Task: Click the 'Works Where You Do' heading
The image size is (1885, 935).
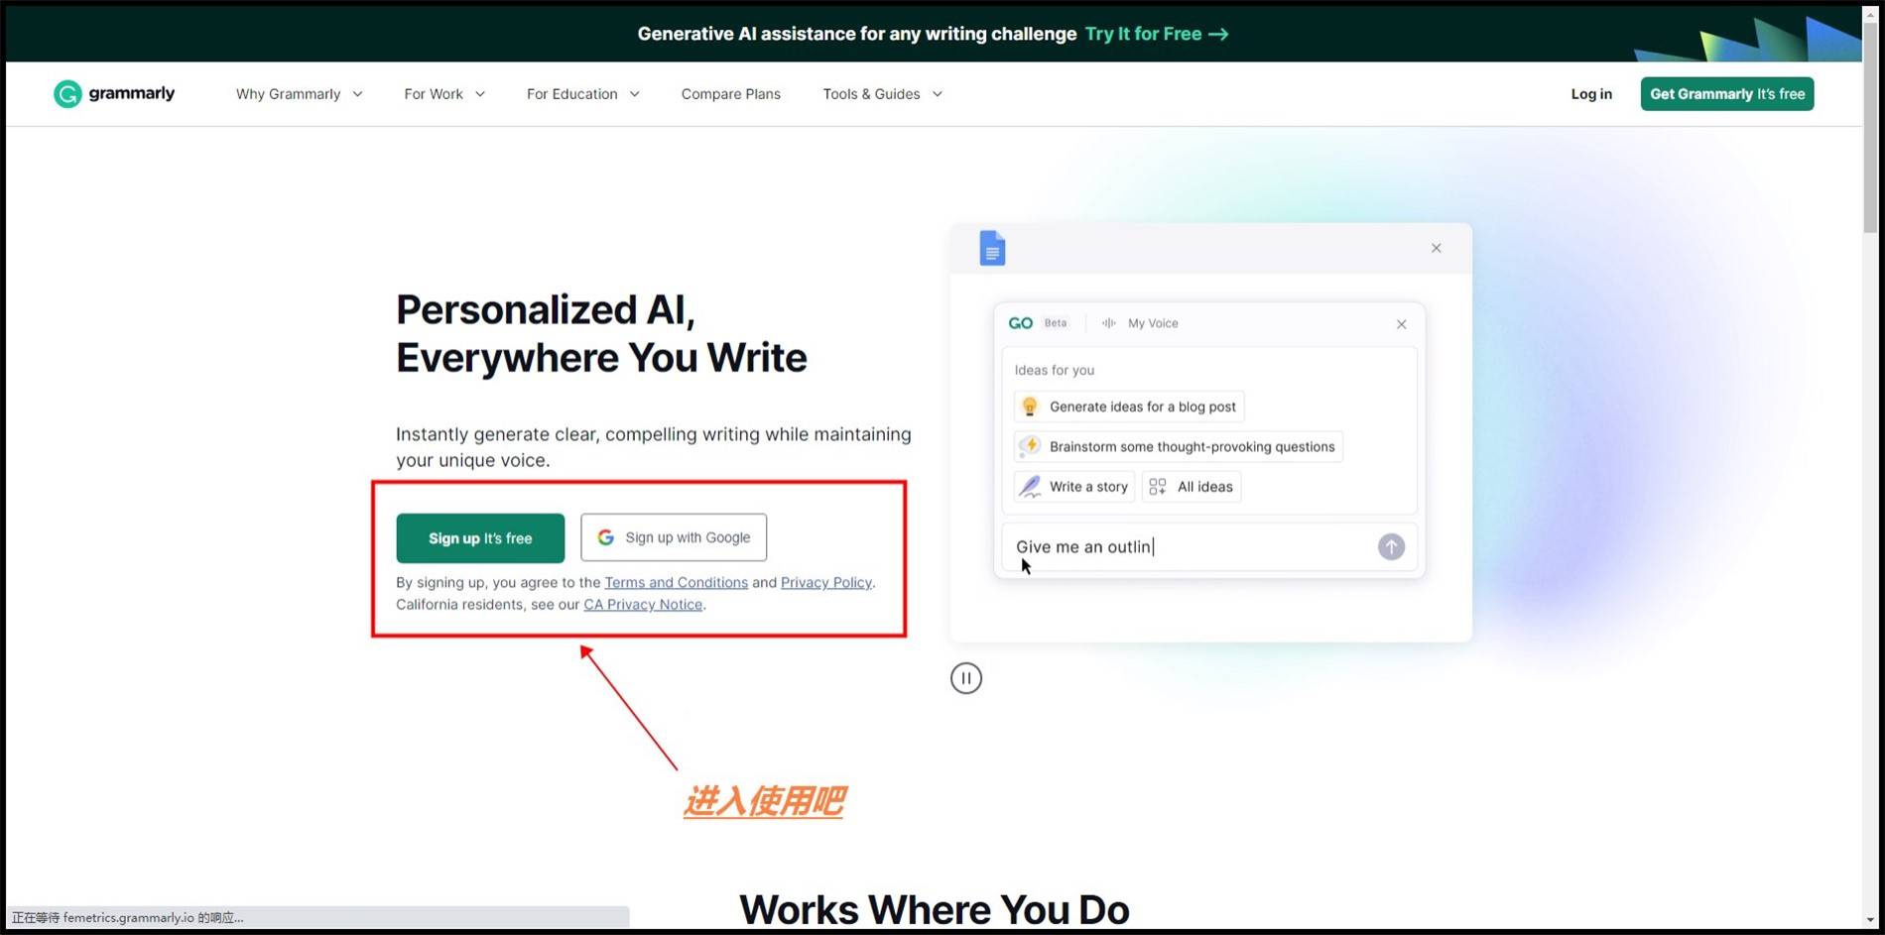Action: (934, 909)
